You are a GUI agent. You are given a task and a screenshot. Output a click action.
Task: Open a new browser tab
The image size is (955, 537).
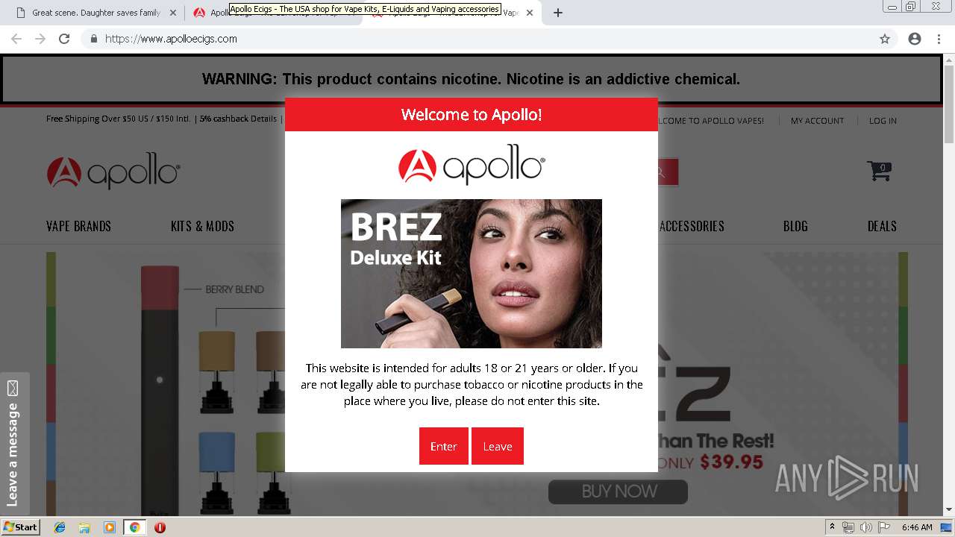click(x=557, y=13)
